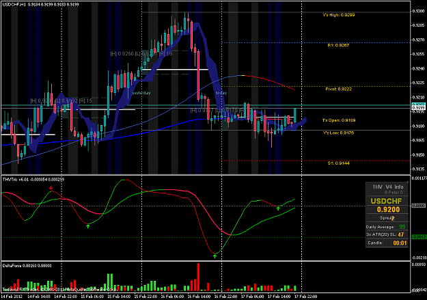The width and height of the screenshot is (427, 300).
Task: Click the 0.9270 price axis label
Action: tap(418, 40)
